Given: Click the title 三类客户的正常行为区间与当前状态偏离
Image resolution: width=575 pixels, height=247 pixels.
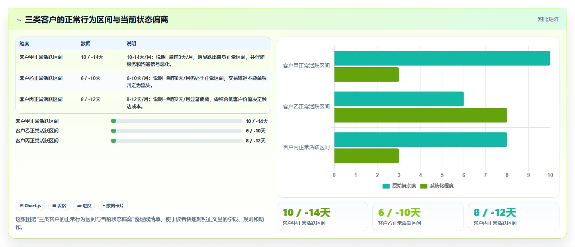Looking at the screenshot, I should tap(96, 20).
